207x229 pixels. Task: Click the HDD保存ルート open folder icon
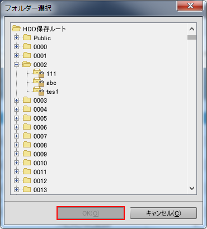click(16, 28)
